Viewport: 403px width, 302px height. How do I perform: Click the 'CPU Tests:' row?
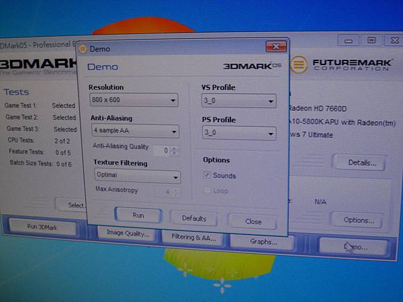(x=39, y=140)
